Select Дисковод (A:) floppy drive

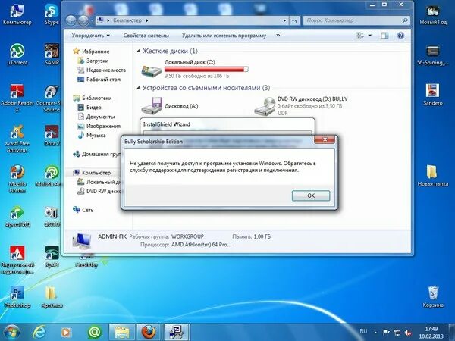170,105
